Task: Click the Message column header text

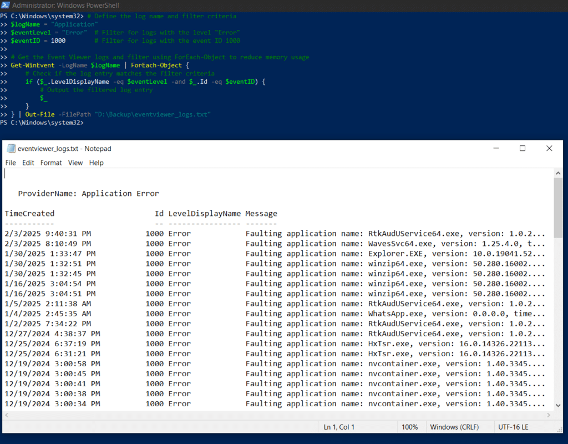Action: click(261, 214)
